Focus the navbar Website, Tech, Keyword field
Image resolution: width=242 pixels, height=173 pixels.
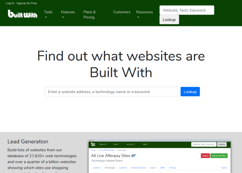tap(187, 10)
